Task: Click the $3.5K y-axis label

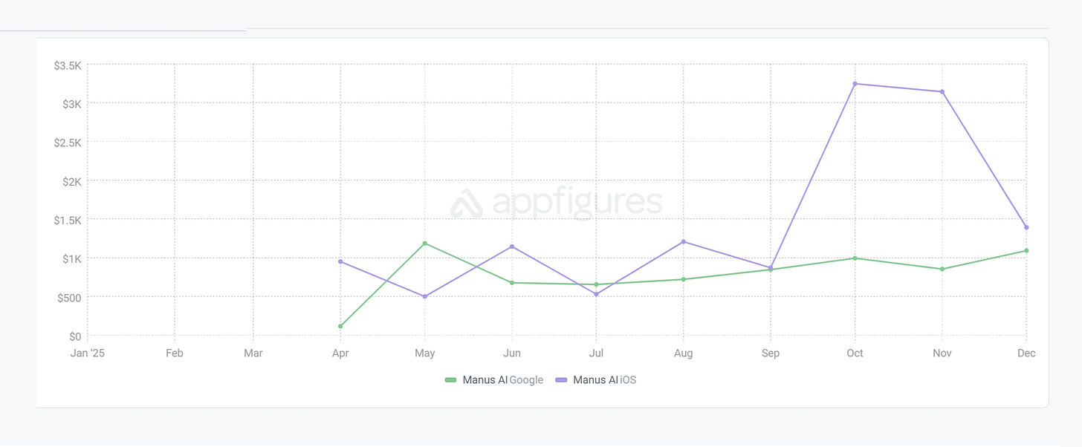Action: coord(68,66)
